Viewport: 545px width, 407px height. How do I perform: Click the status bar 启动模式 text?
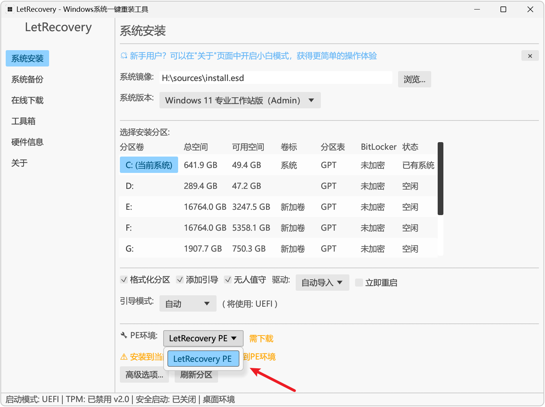[x=32, y=399]
